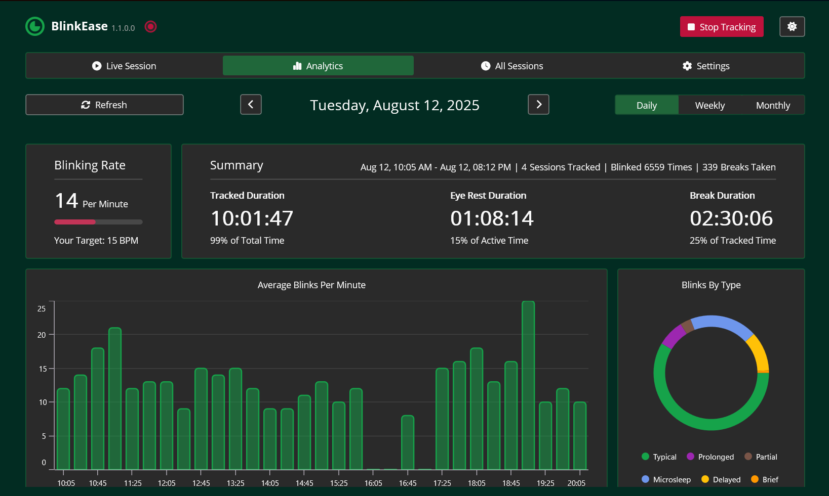Switch to the Live Session tab
The width and height of the screenshot is (829, 496).
tap(124, 66)
